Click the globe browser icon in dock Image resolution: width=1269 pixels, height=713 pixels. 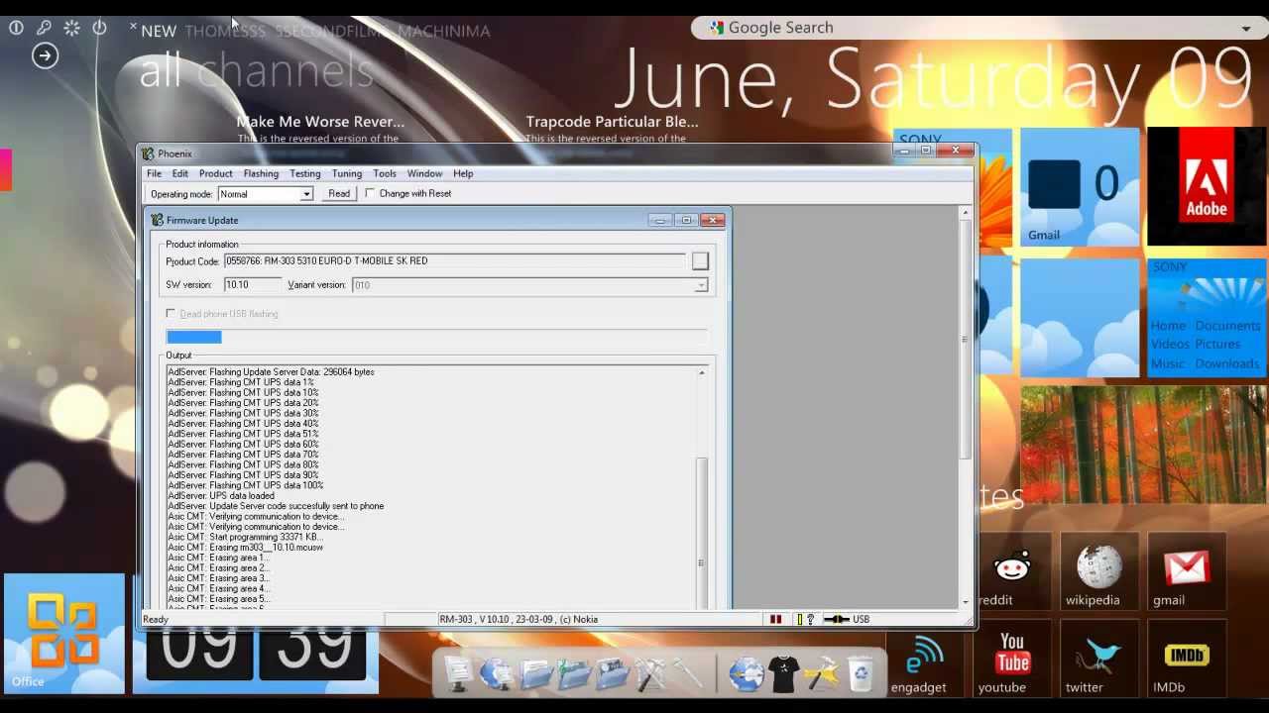[746, 673]
